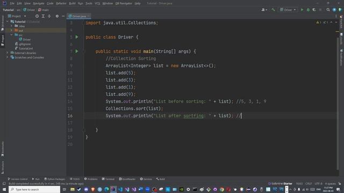Click the CRLF line separator status entry

pyautogui.click(x=309, y=183)
